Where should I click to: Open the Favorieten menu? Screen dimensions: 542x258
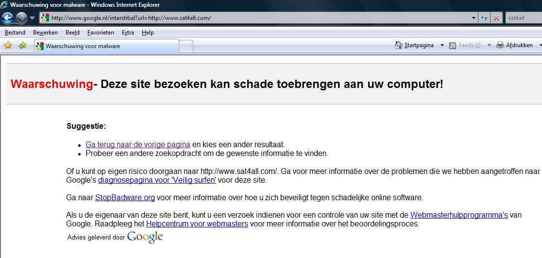pyautogui.click(x=101, y=33)
